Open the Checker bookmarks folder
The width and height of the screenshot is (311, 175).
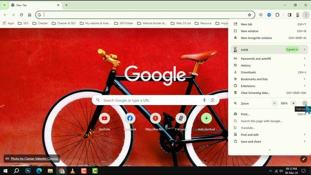point(40,23)
